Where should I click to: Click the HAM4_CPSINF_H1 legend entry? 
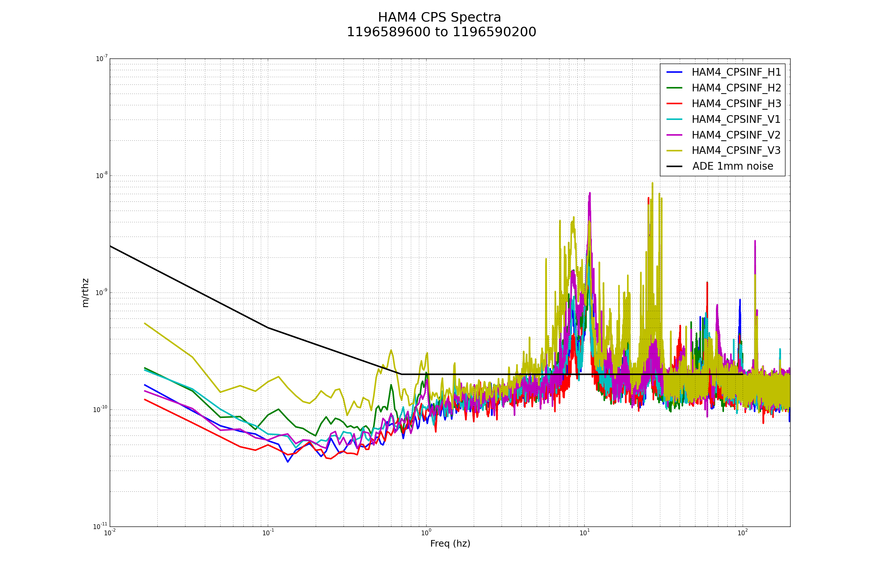click(x=736, y=72)
